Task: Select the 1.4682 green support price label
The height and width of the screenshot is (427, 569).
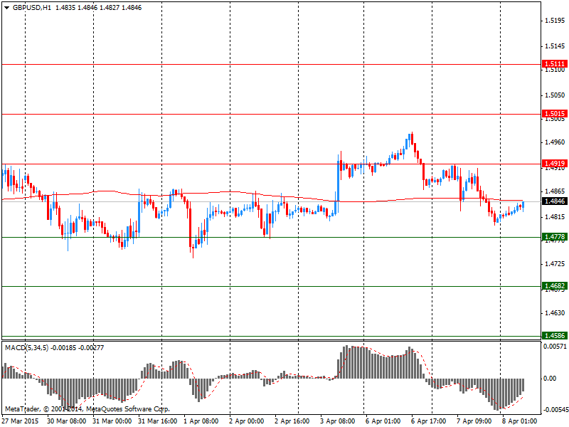Action: [x=554, y=286]
